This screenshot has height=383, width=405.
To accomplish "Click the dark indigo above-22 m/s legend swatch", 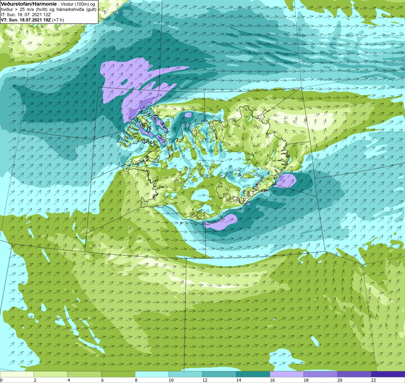I will [x=388, y=374].
